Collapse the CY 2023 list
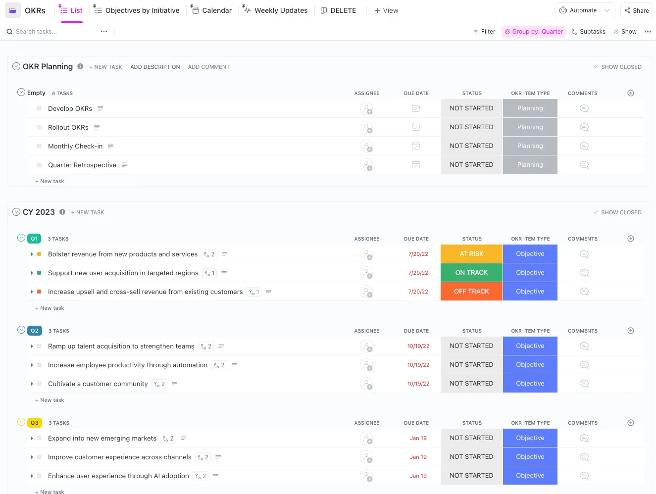656x494 pixels. 16,212
